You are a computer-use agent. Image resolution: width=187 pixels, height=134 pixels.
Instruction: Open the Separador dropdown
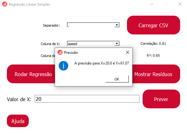click(x=93, y=25)
